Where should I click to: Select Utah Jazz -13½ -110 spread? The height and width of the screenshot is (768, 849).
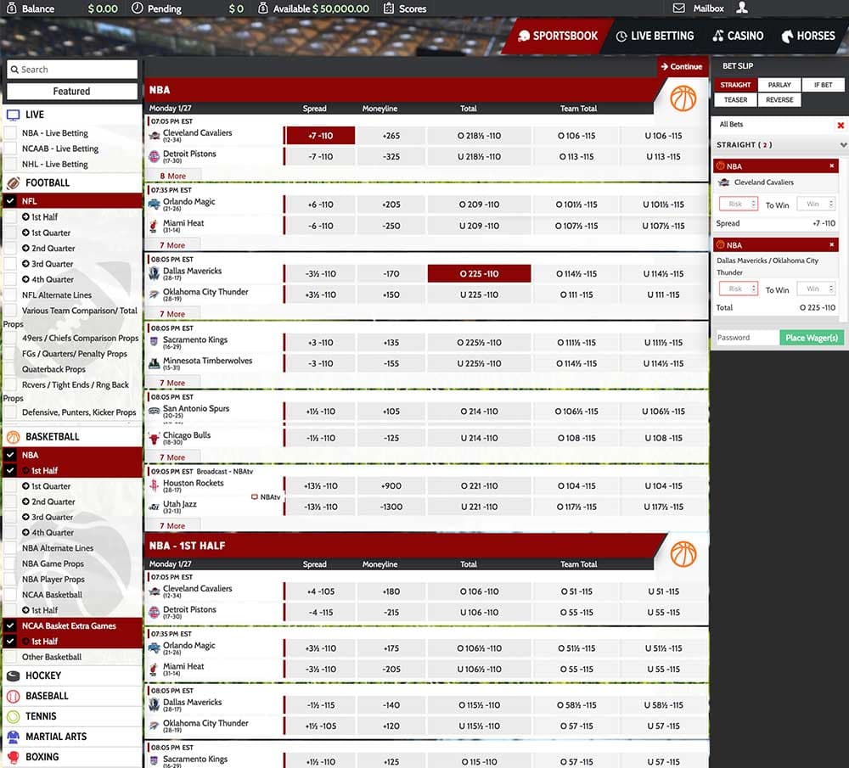point(321,507)
